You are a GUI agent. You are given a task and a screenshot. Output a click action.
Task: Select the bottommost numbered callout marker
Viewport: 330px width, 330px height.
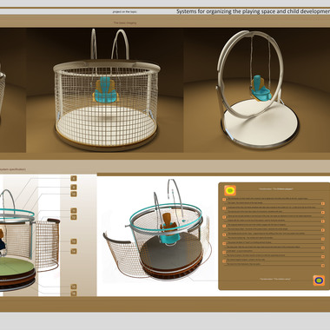click(x=74, y=294)
